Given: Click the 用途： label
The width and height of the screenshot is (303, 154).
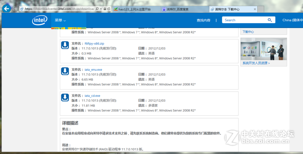Looking at the screenshot, I should [x=67, y=145].
